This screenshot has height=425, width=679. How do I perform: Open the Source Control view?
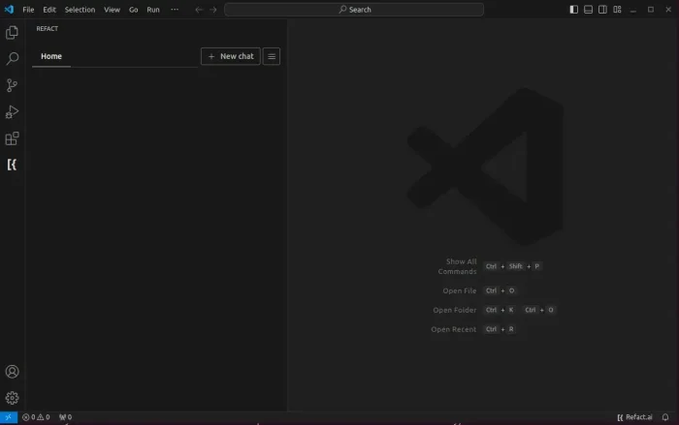[12, 85]
